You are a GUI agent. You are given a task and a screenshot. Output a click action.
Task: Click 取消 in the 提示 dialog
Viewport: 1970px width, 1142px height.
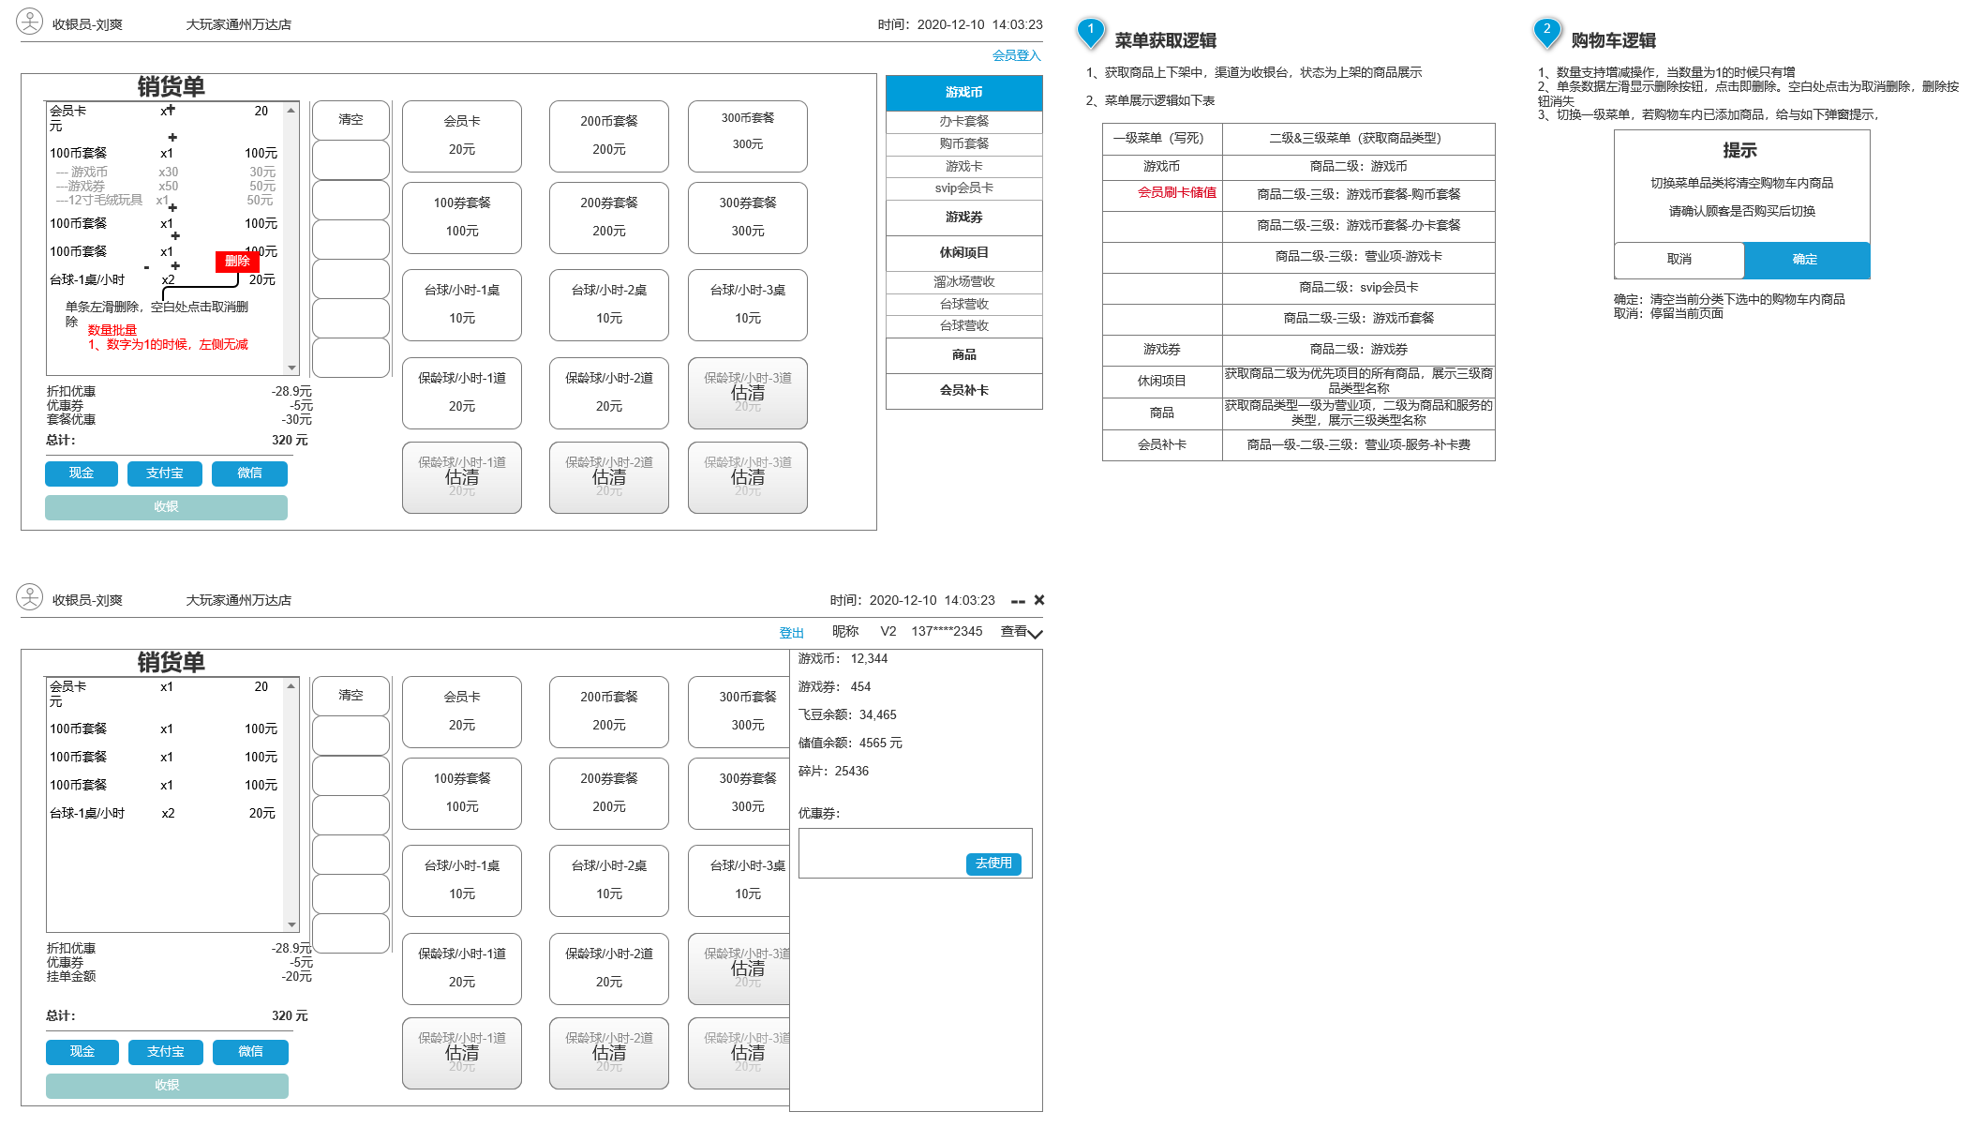click(x=1679, y=260)
